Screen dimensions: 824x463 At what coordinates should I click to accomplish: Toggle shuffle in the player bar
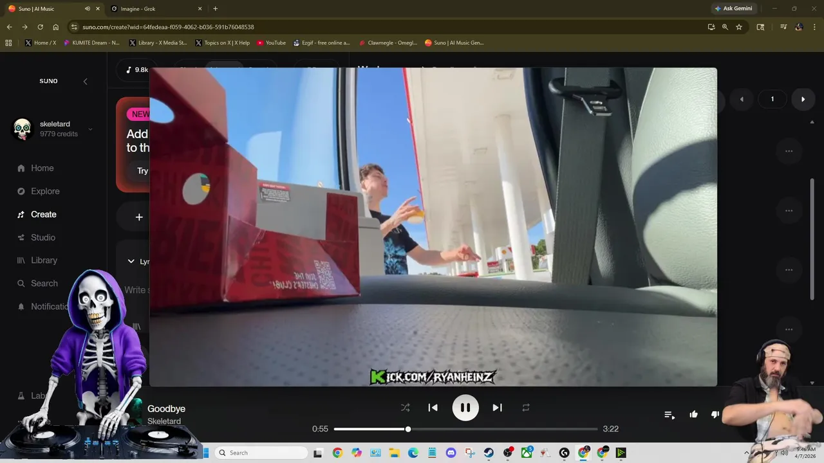405,408
